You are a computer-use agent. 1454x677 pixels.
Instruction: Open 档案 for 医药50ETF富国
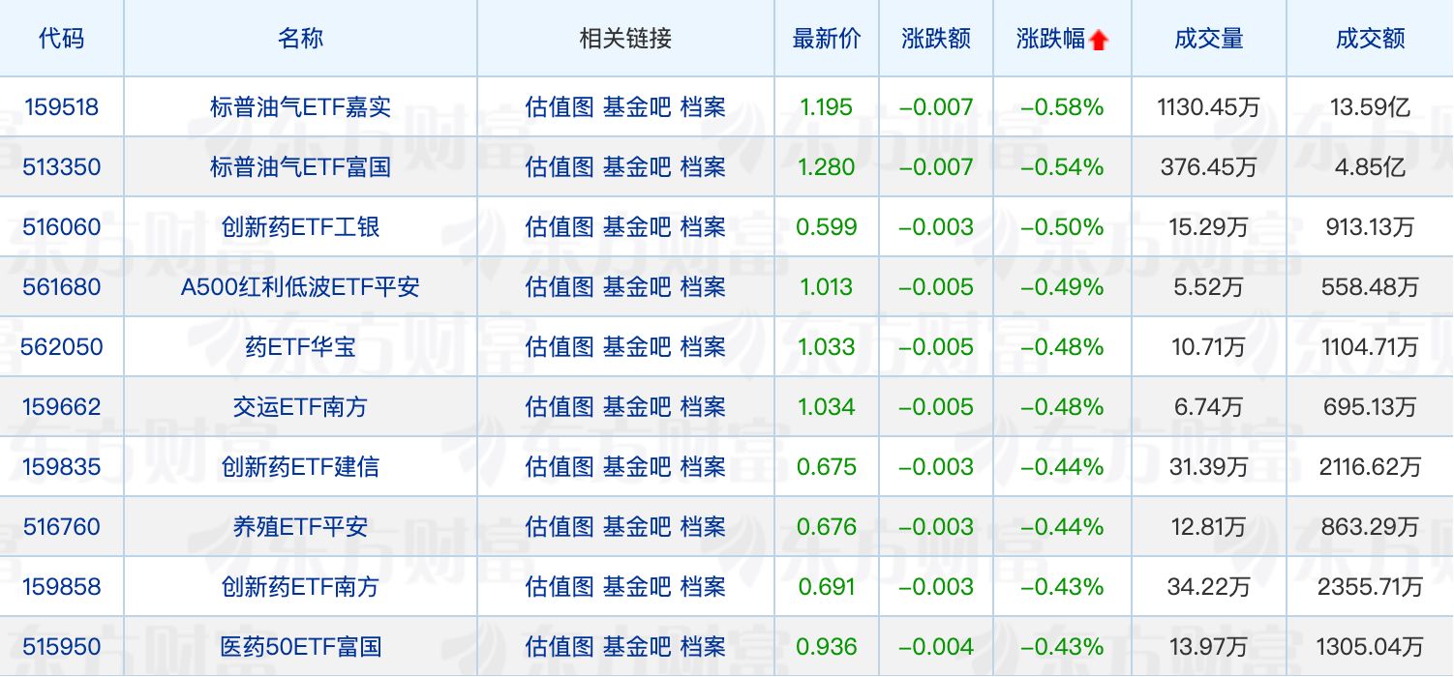click(x=706, y=646)
